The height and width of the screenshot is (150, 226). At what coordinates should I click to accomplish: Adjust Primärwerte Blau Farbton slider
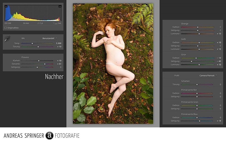click(x=197, y=118)
